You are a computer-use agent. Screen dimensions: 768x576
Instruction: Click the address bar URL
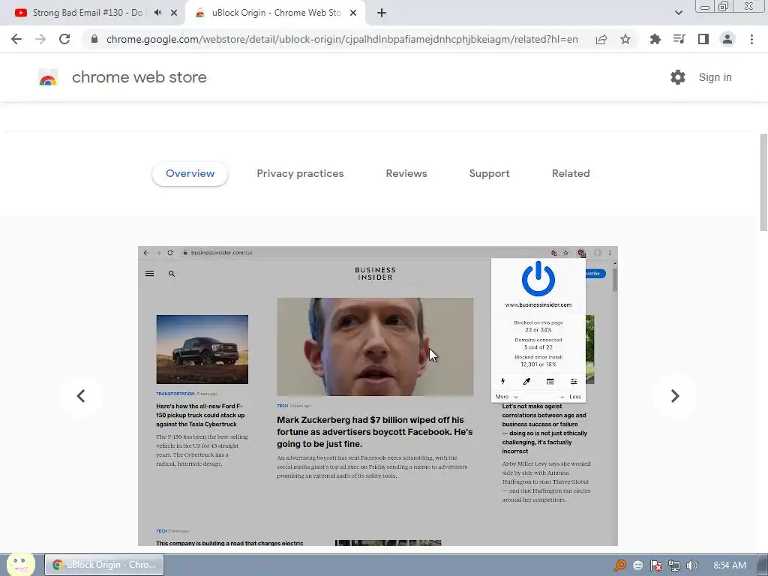(342, 39)
